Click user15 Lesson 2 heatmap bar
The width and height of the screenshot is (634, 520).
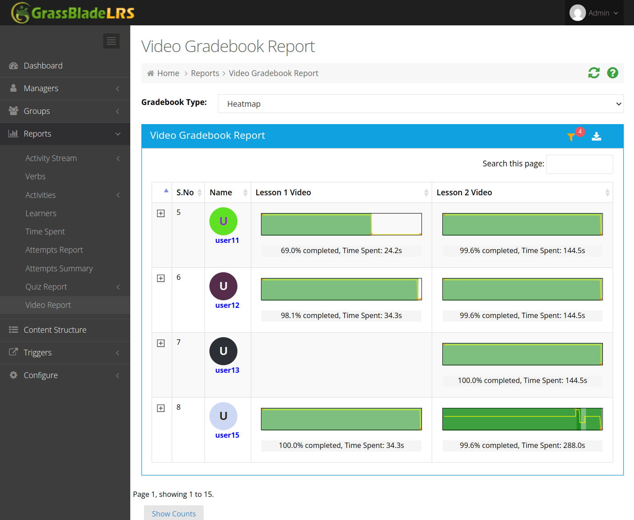point(522,419)
